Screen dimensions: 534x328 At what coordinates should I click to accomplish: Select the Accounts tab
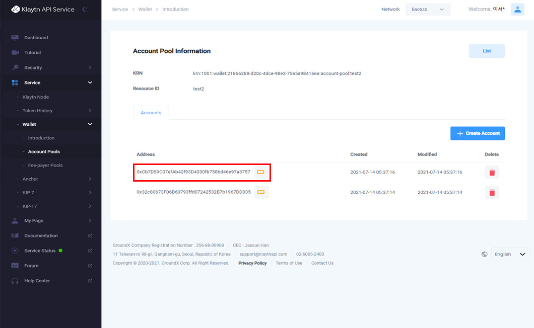point(151,113)
